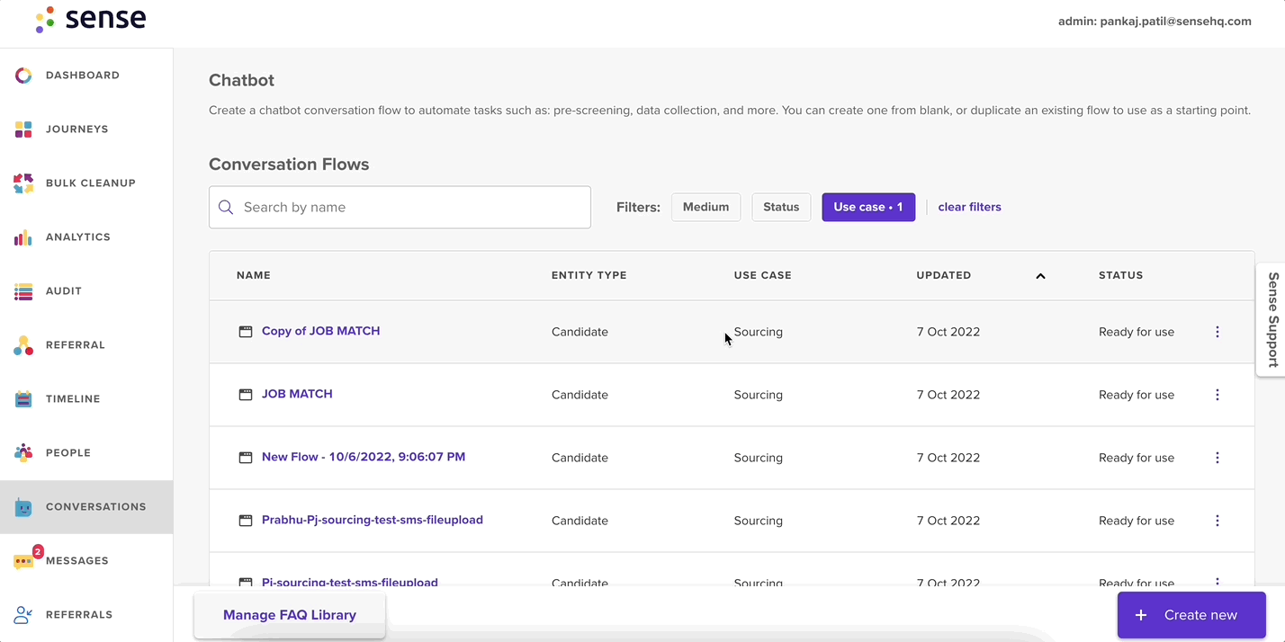Screen dimensions: 1285x642
Task: Go to Audit menu item
Action: (x=64, y=291)
